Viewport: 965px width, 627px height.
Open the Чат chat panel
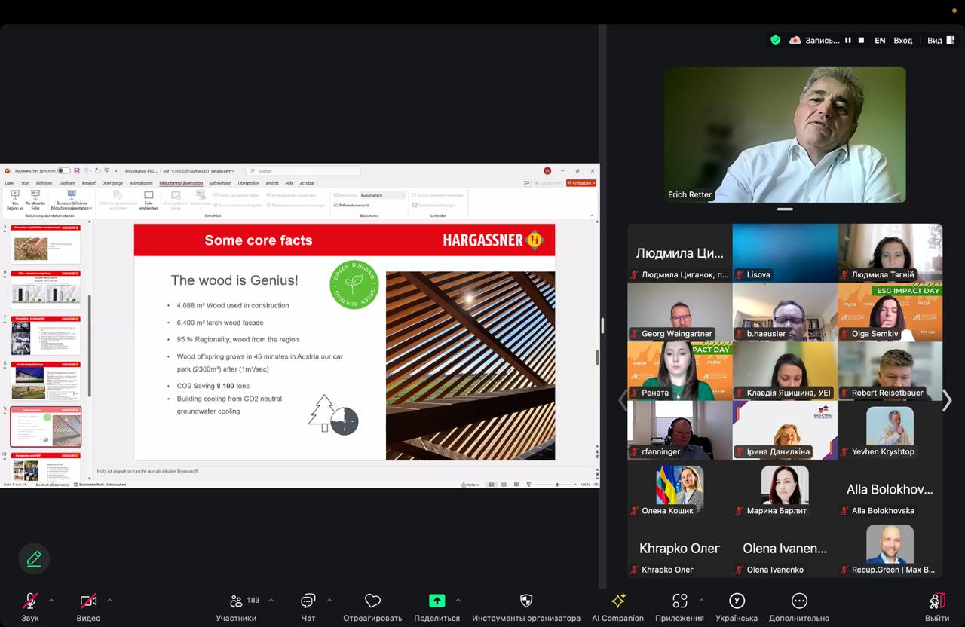coord(308,601)
